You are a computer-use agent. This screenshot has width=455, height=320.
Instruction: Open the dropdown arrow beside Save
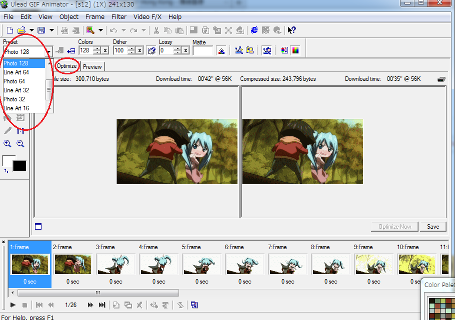tap(51, 30)
